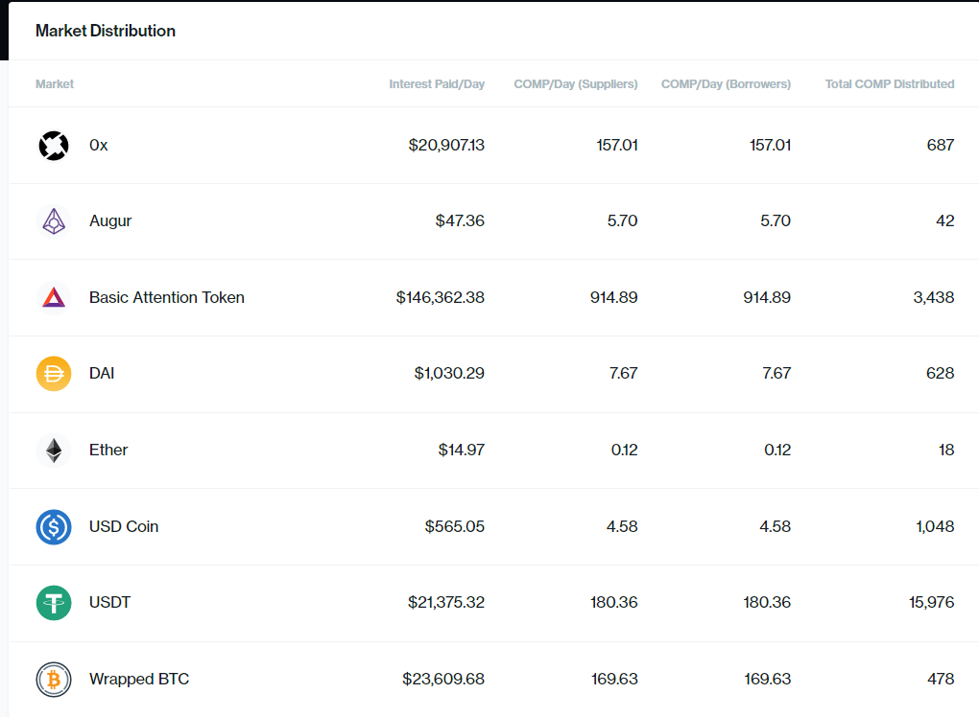Open the Wrapped BTC market name

(139, 679)
